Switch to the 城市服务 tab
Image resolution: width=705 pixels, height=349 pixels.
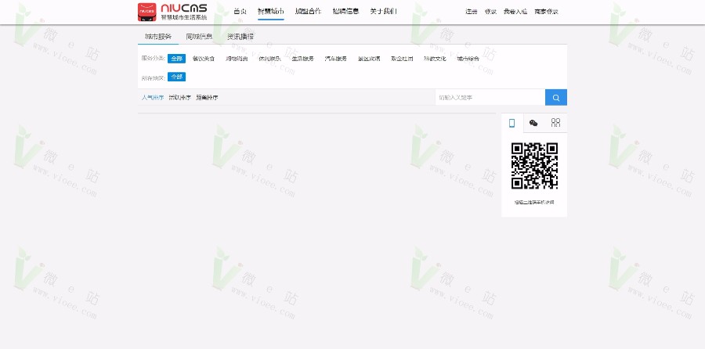click(157, 36)
